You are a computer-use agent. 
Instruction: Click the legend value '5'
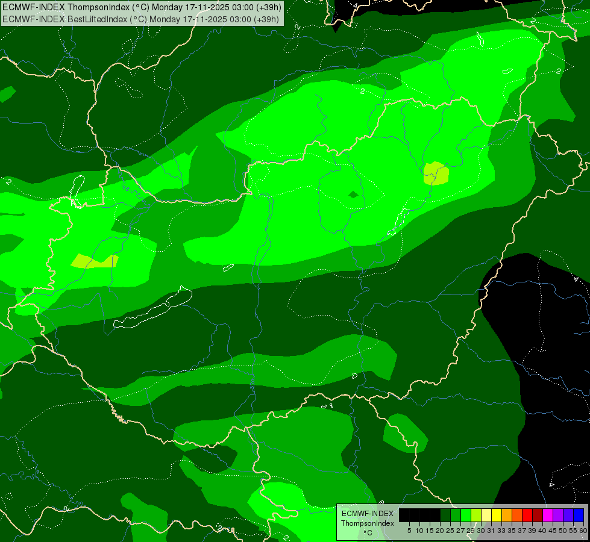(x=409, y=531)
